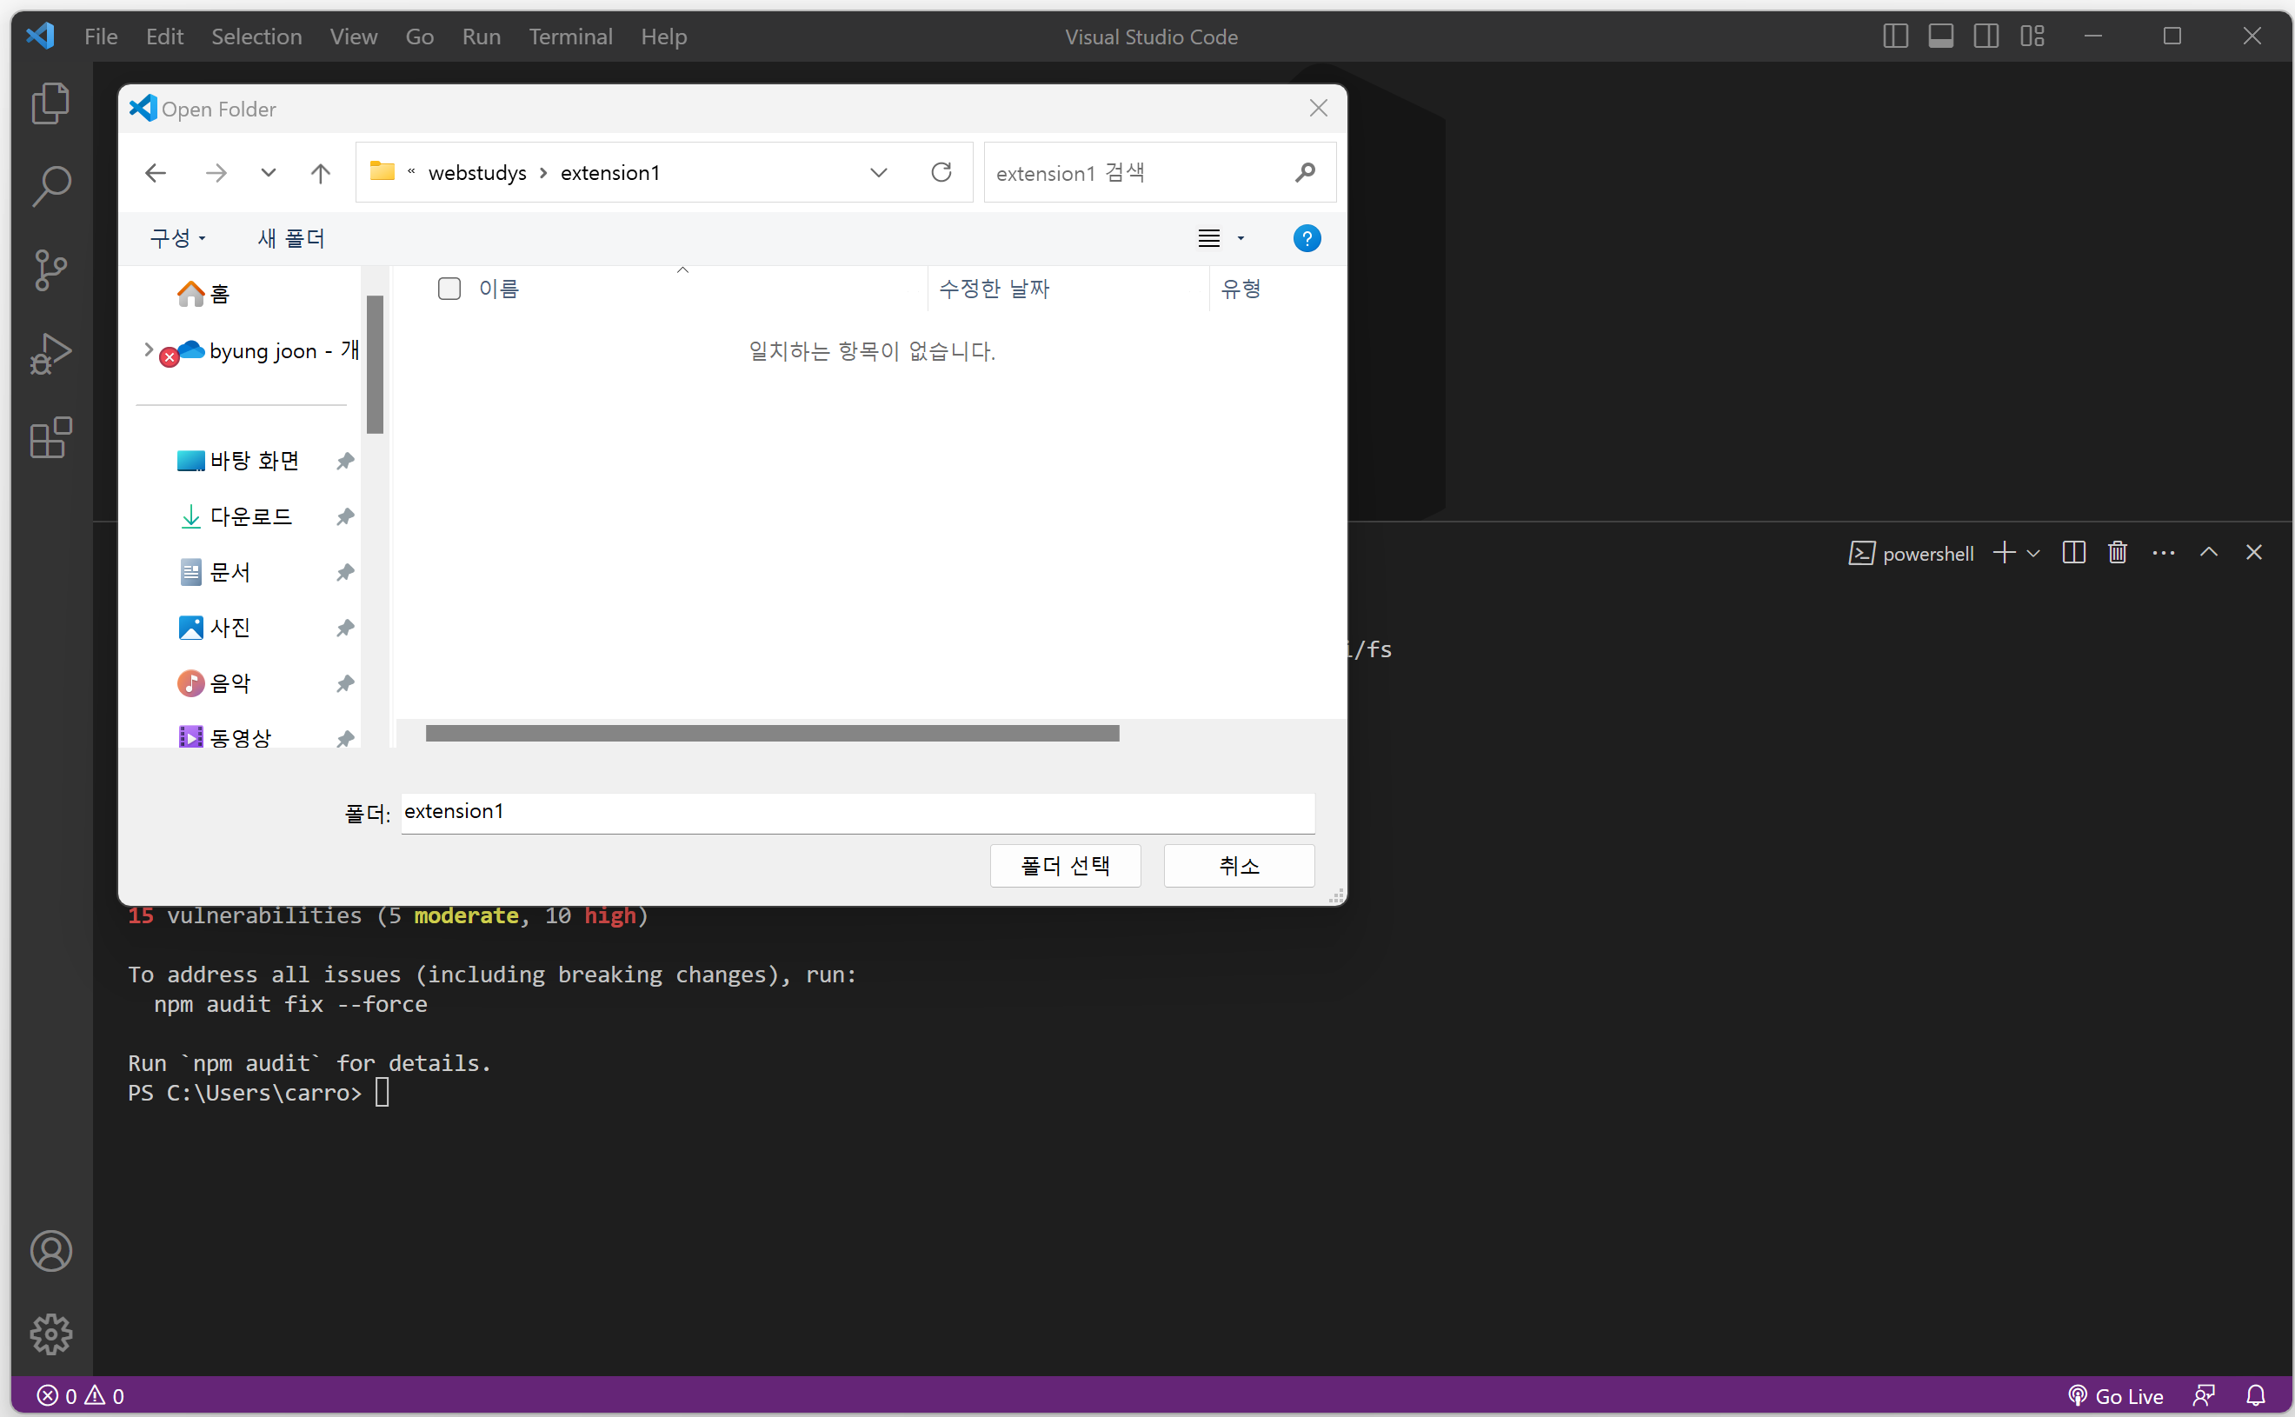Click the horizontal scrollbar in file list
Image resolution: width=2295 pixels, height=1417 pixels.
[771, 733]
